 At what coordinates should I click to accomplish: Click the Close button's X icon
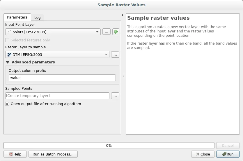point(198,154)
